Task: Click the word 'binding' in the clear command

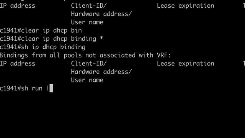Action: [83, 39]
